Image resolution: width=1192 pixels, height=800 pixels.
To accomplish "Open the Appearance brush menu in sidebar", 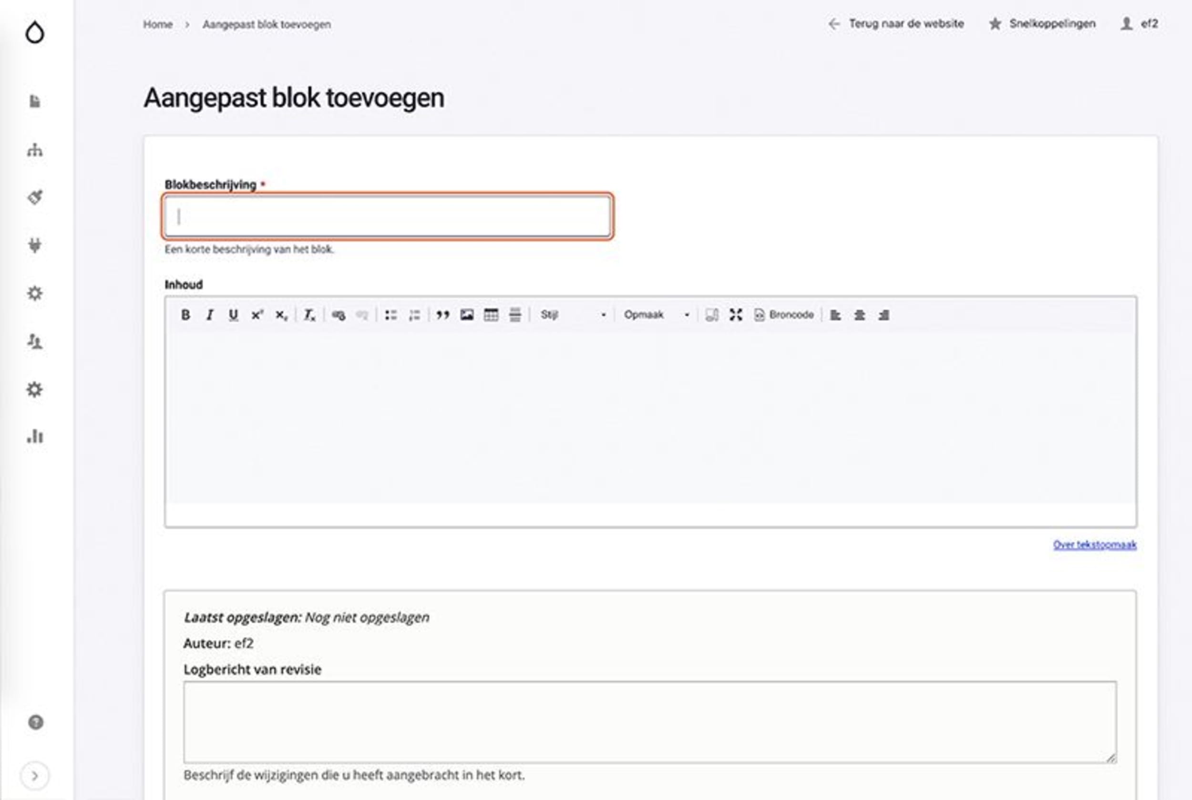I will pyautogui.click(x=35, y=197).
